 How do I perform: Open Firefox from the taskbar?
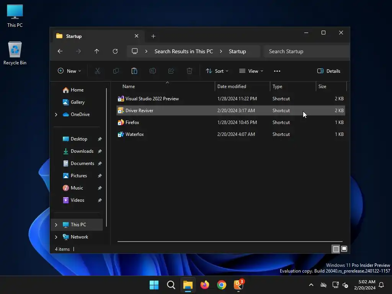(x=205, y=285)
